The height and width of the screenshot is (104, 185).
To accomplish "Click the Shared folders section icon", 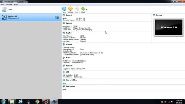I will click(x=64, y=80).
